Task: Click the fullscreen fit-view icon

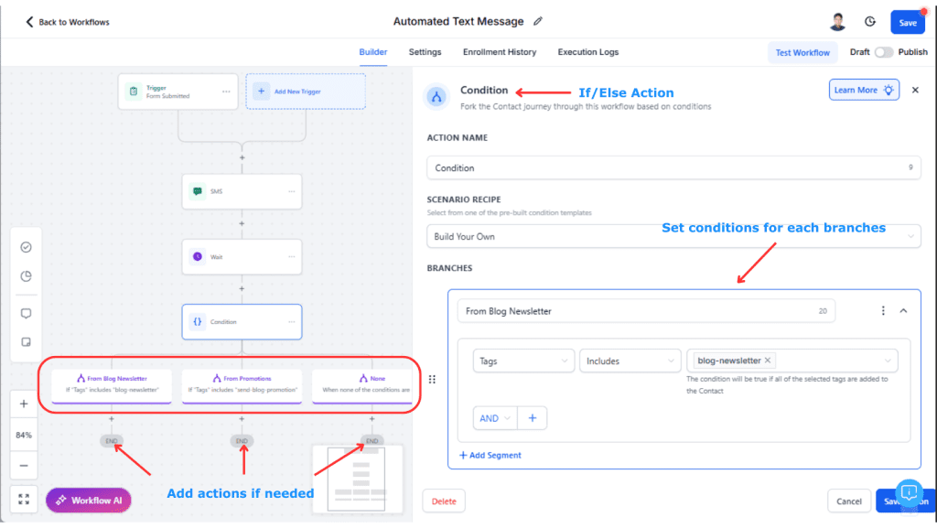Action: click(24, 500)
